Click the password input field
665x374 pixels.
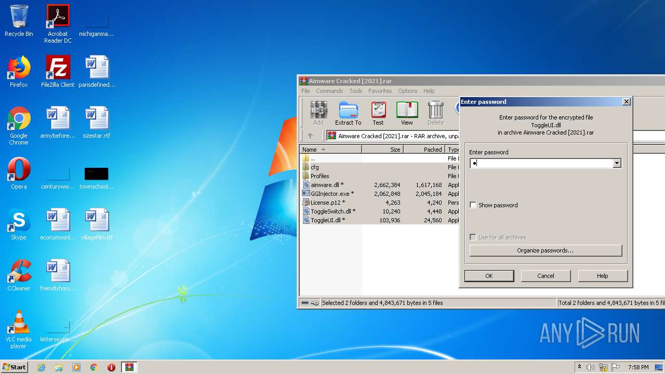pos(541,164)
